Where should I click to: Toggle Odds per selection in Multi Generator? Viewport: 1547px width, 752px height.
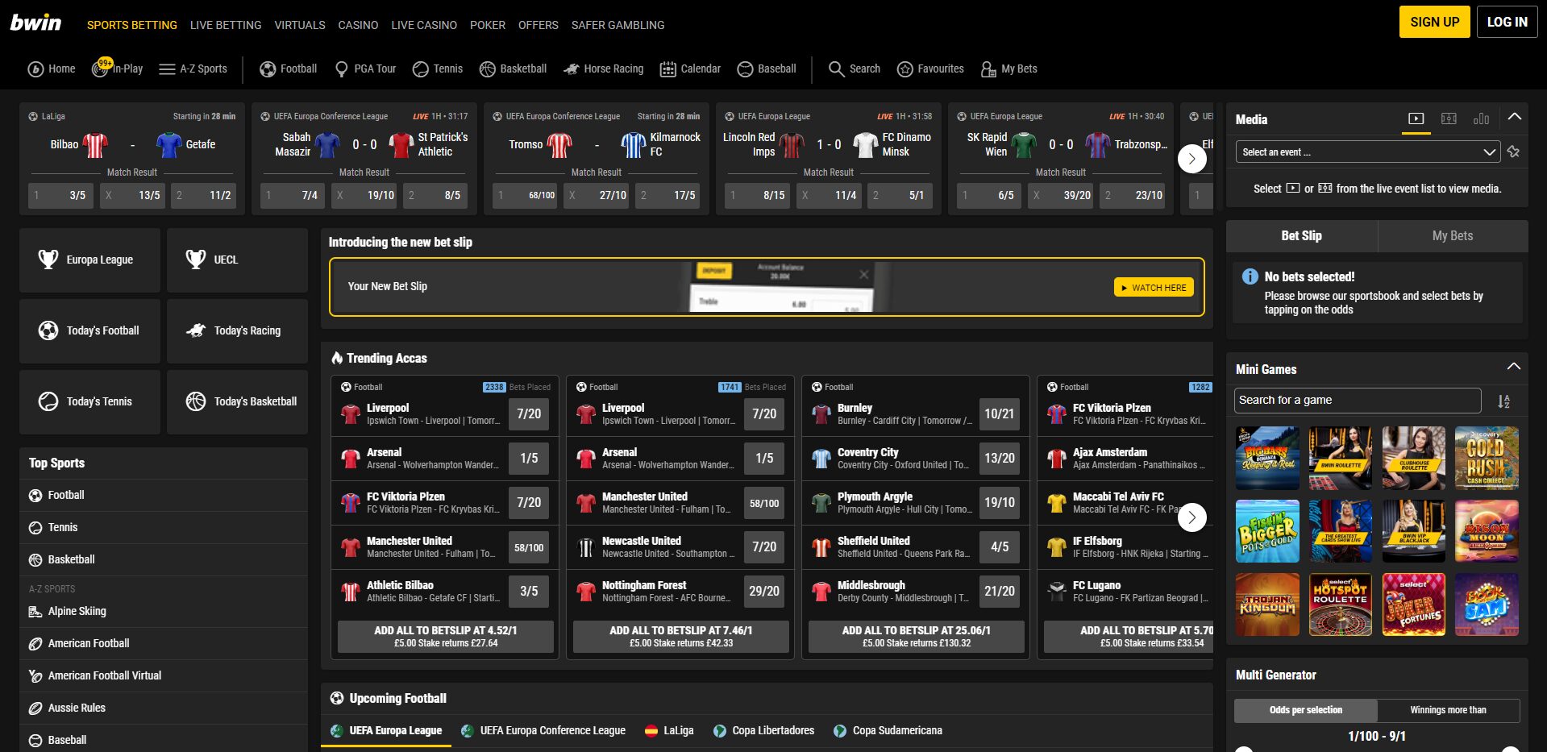point(1306,710)
